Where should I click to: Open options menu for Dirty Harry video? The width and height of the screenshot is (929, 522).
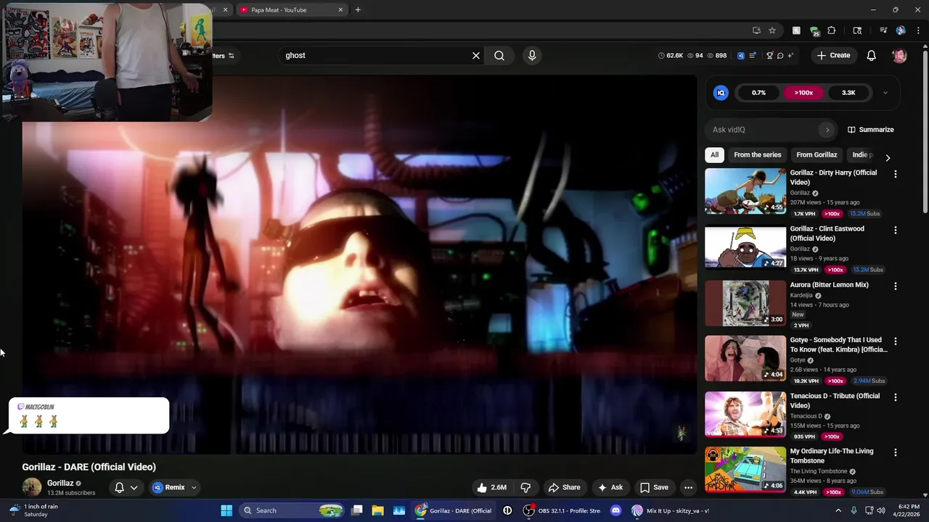point(895,174)
